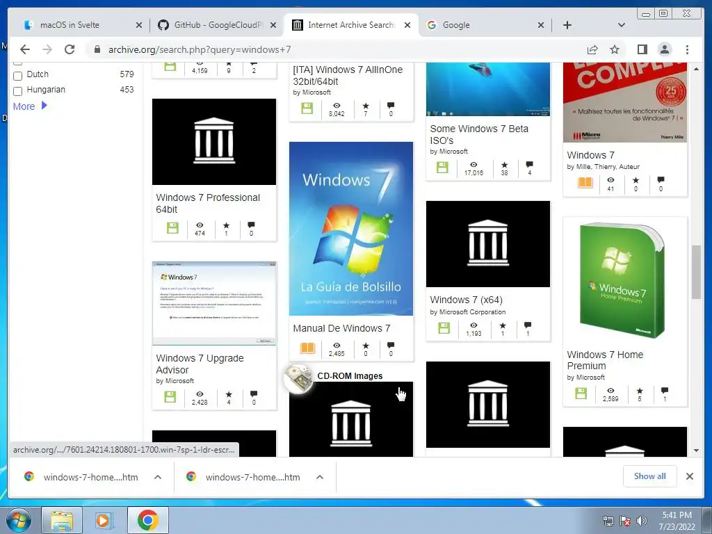Open Some Windows 7 Beta ISO's link
Viewport: 712px width, 534px height.
pyautogui.click(x=479, y=134)
